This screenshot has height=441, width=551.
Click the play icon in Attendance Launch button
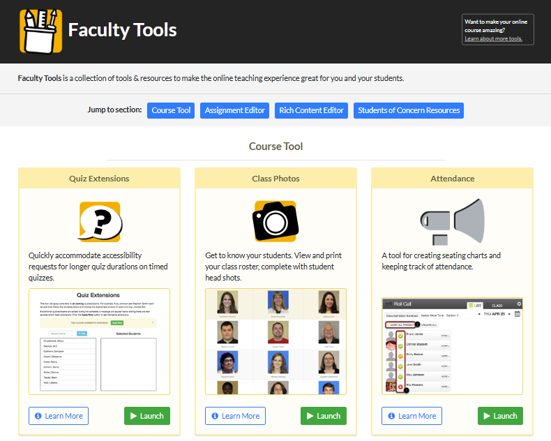coord(487,416)
